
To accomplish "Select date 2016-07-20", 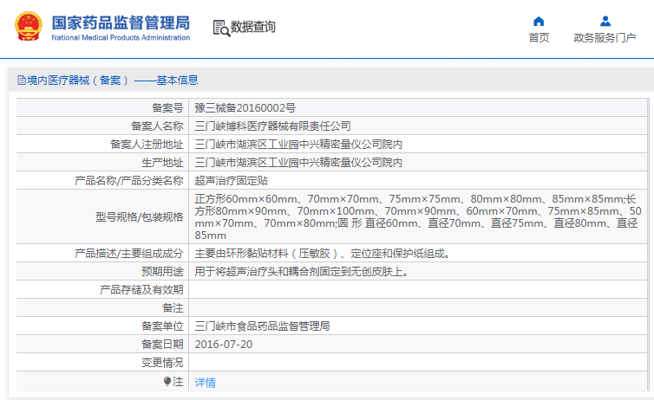I will [x=224, y=345].
